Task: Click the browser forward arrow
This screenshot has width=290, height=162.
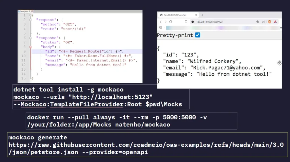Action: point(166,22)
